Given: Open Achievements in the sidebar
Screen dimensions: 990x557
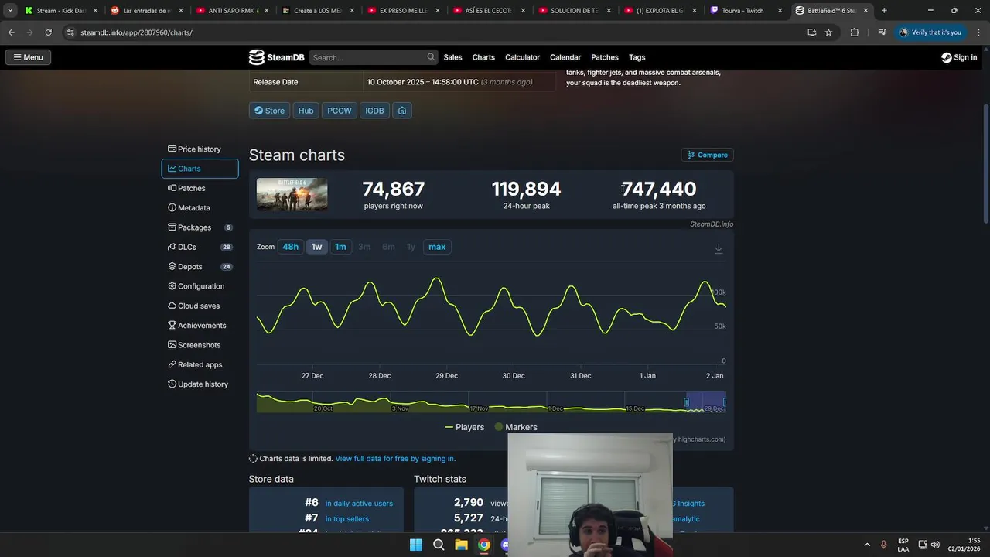Looking at the screenshot, I should pos(200,326).
